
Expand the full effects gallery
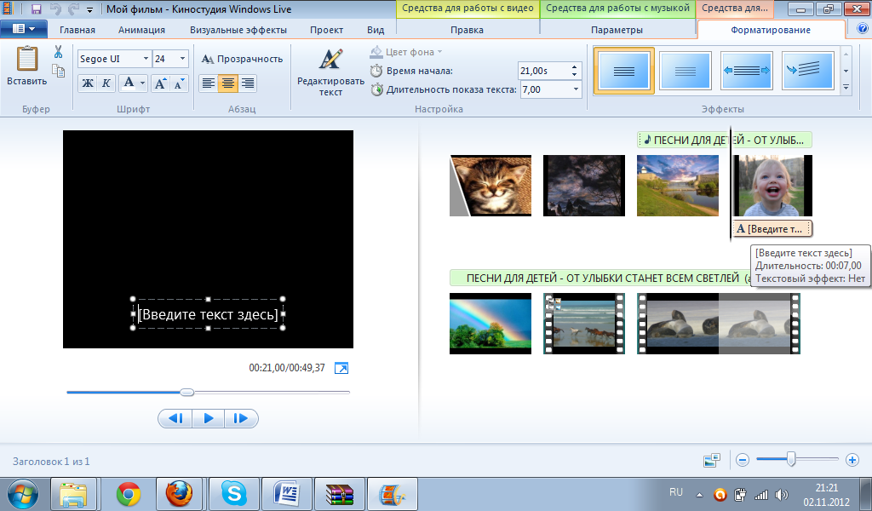coord(846,88)
